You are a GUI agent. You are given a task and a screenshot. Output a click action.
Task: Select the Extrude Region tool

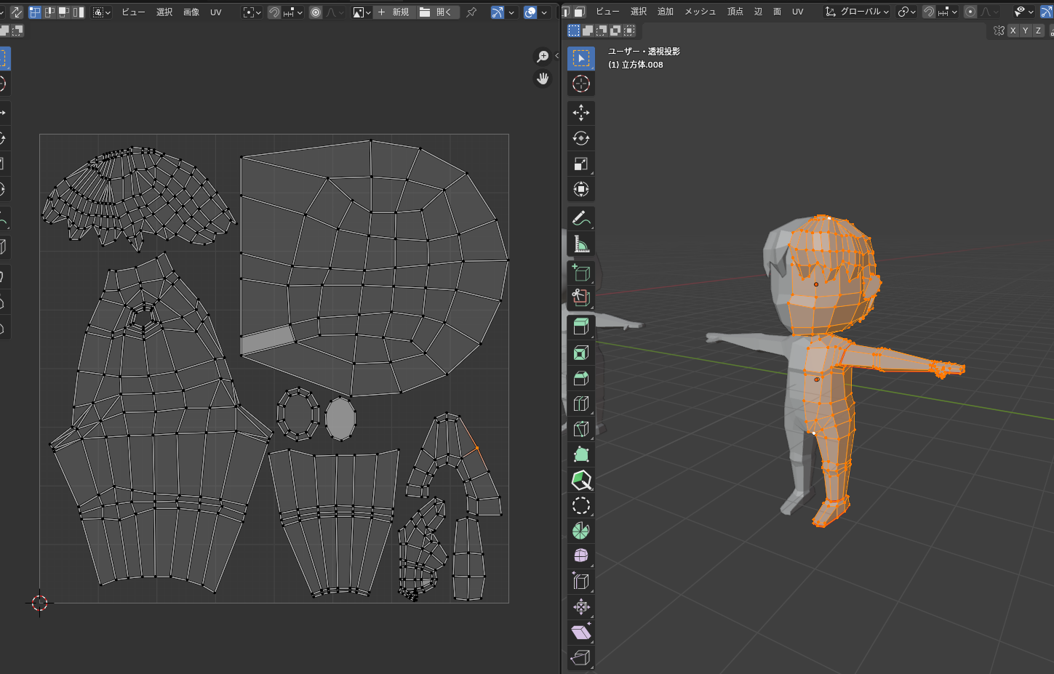pyautogui.click(x=580, y=327)
